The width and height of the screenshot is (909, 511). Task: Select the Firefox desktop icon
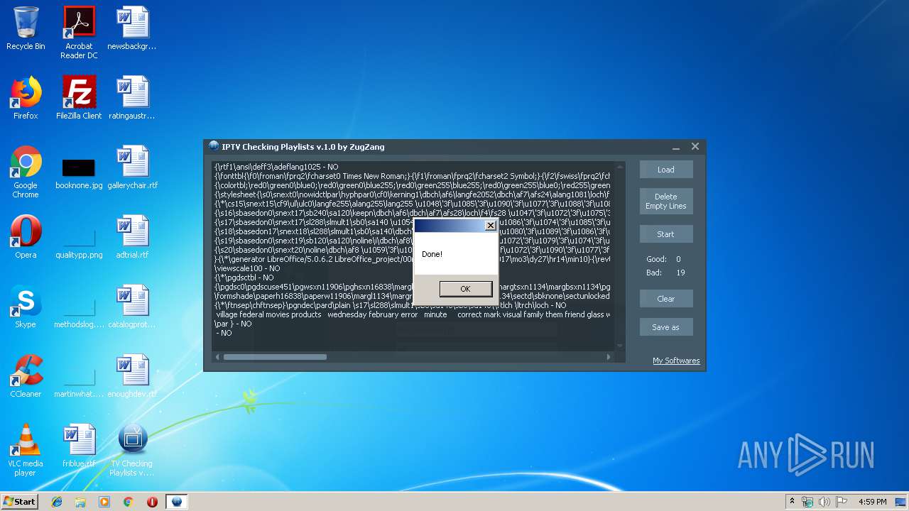(26, 99)
